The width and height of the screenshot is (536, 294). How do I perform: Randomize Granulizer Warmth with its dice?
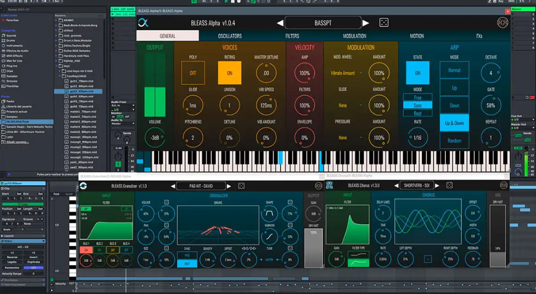[290, 225]
